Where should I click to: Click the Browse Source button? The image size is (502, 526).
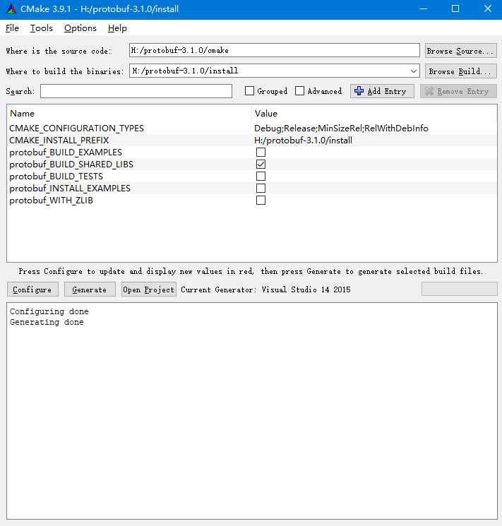[x=461, y=51]
